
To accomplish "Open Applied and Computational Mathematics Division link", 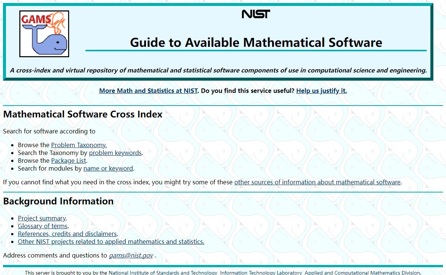I will coord(362,272).
